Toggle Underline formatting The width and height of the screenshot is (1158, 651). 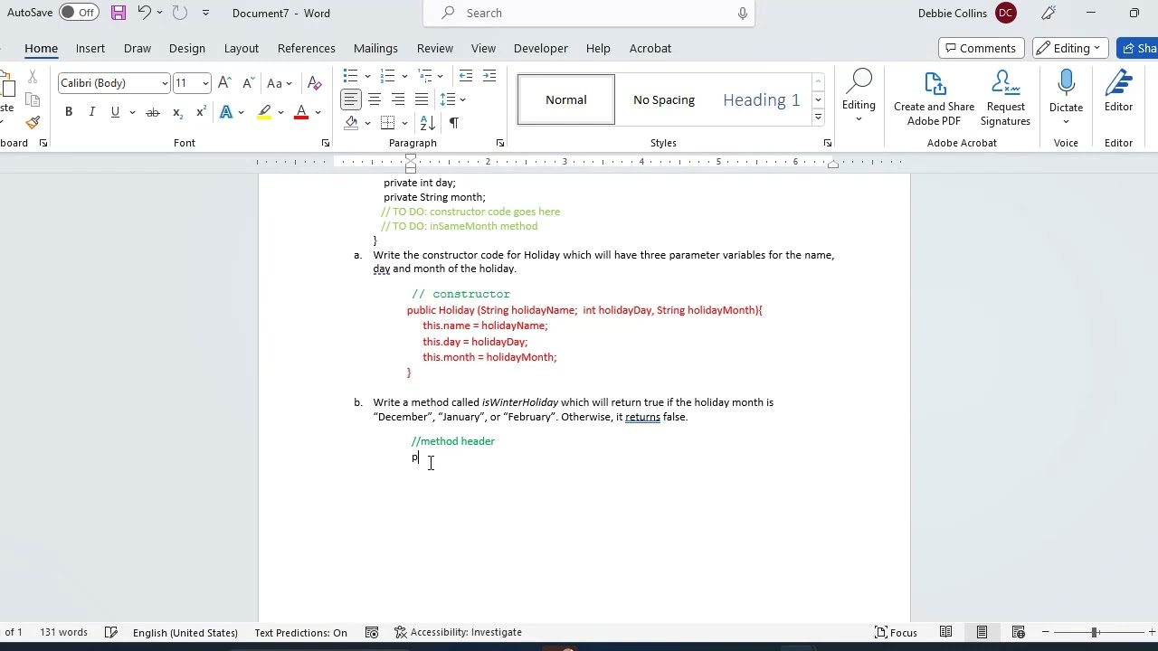pos(115,112)
